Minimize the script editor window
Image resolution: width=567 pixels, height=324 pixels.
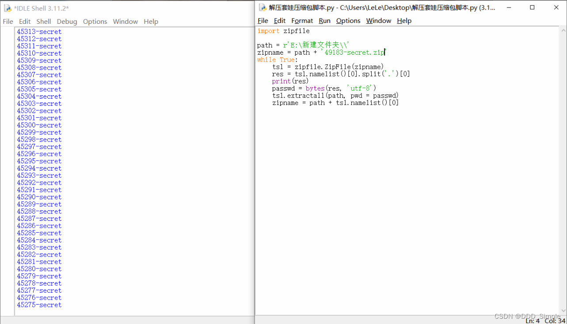pyautogui.click(x=508, y=7)
